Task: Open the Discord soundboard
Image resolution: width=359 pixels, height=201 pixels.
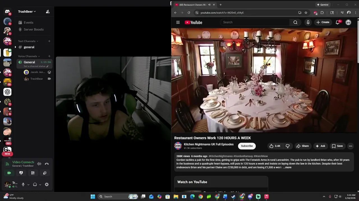Action: 45,173
